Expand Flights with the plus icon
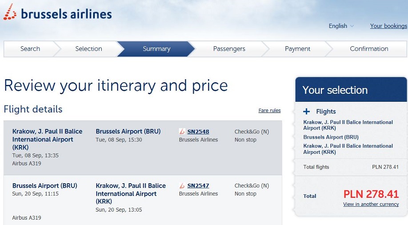 (x=307, y=112)
